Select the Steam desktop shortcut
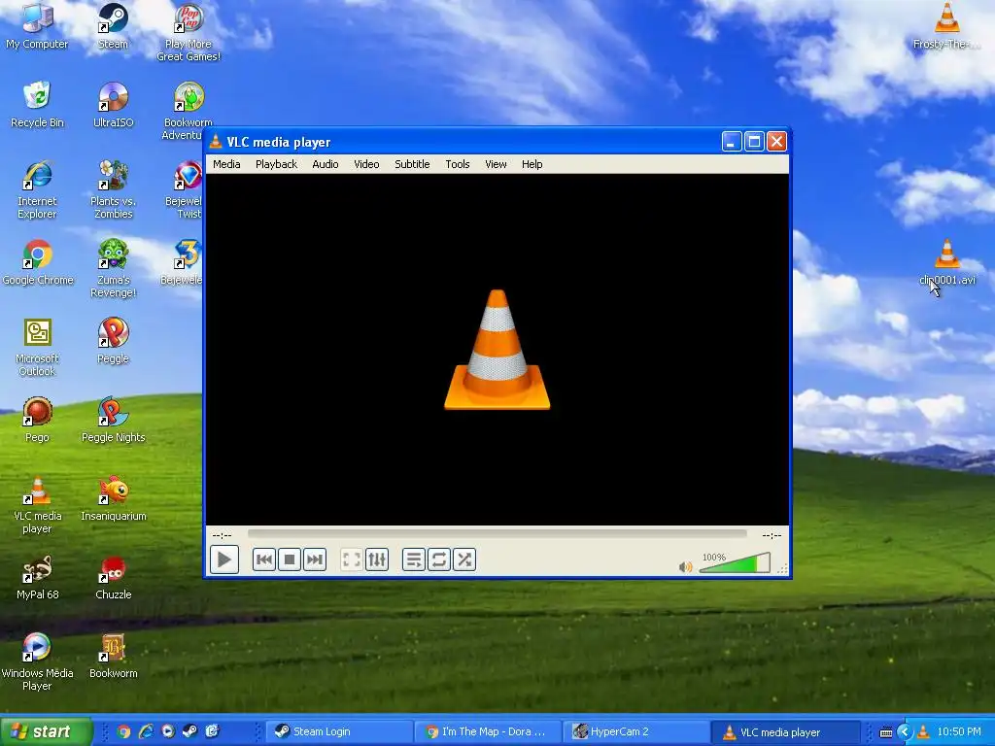Image resolution: width=995 pixels, height=746 pixels. coord(113,26)
